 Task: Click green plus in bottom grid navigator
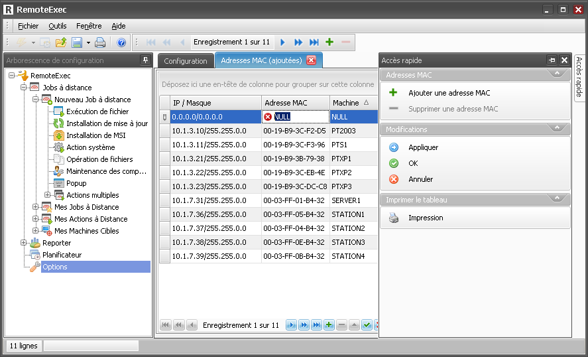click(329, 325)
